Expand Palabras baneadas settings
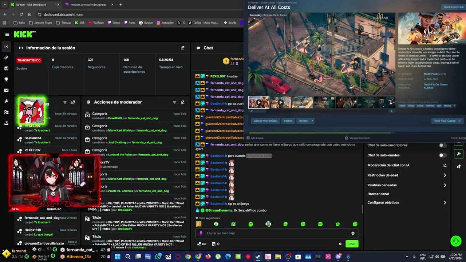This screenshot has width=466, height=262. [x=445, y=185]
